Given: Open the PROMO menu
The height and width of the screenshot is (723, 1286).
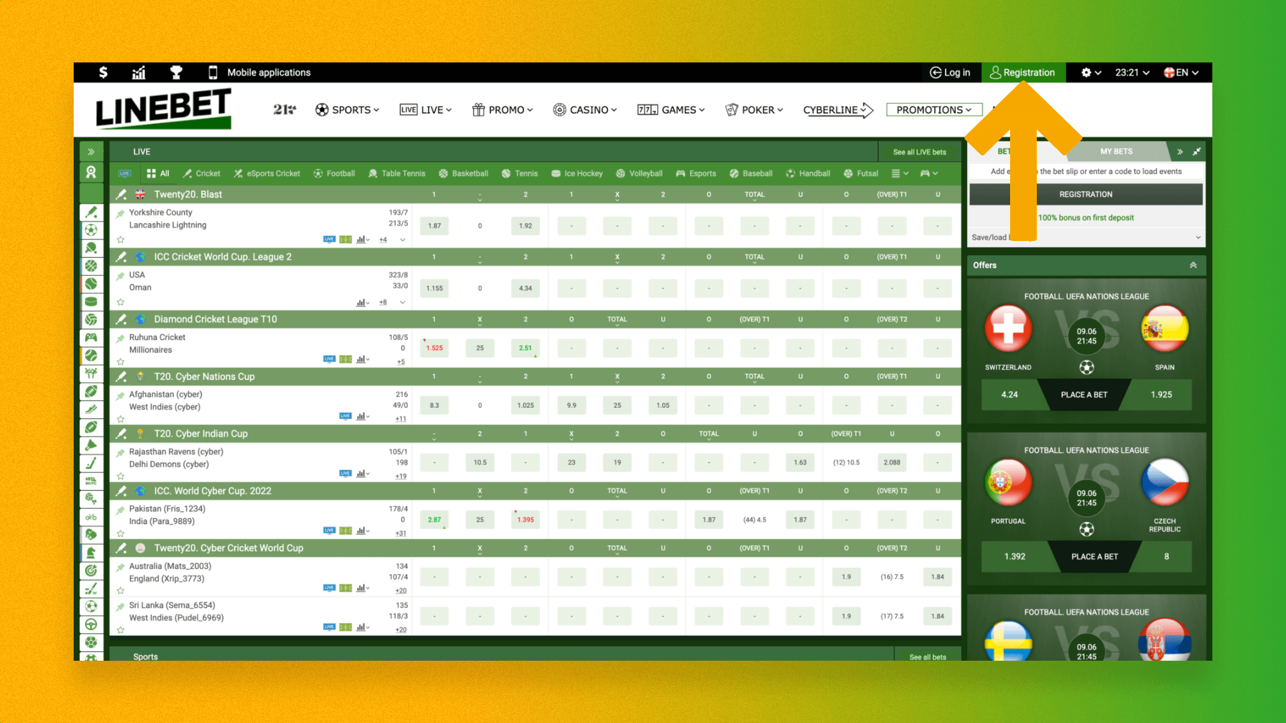Looking at the screenshot, I should pyautogui.click(x=502, y=110).
